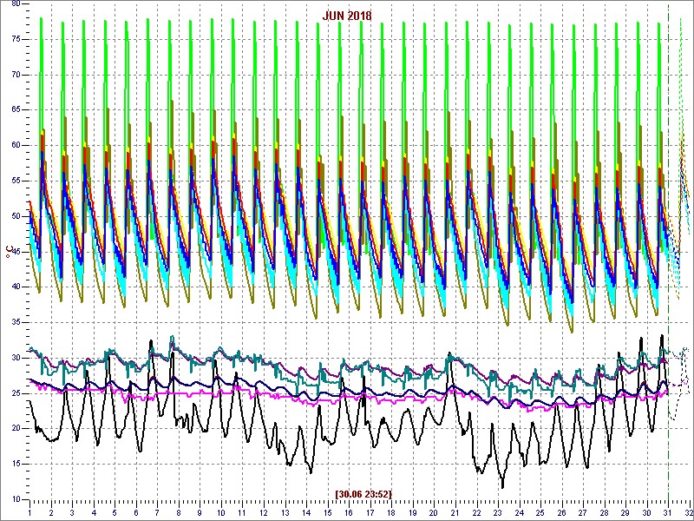
Task: Click the JUN 2018 chart title
Action: click(x=346, y=16)
